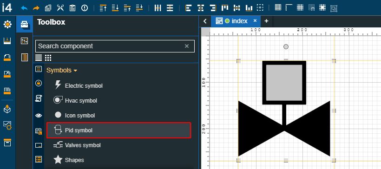Focus the Search component field
381x169 pixels.
coord(115,46)
